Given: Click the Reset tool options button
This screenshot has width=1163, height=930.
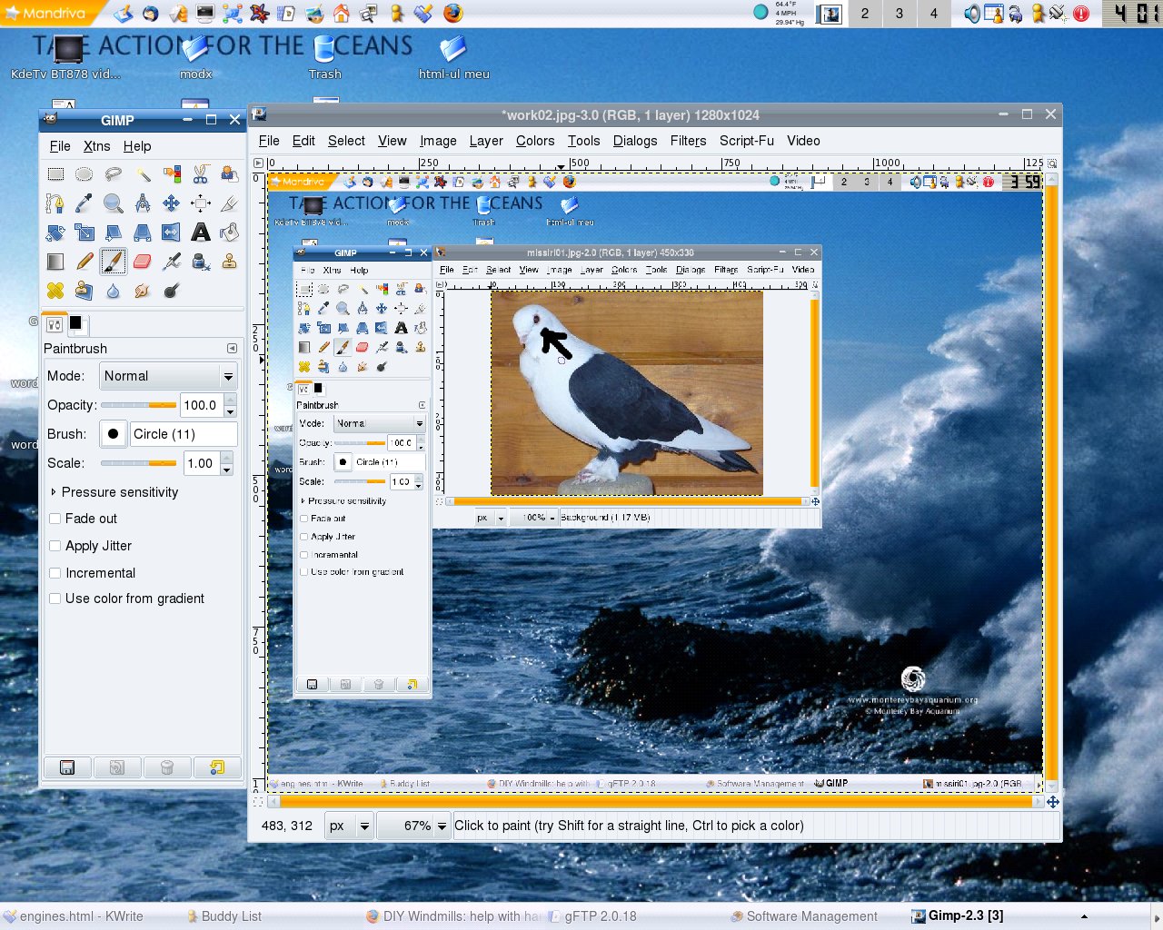Looking at the screenshot, I should [216, 767].
